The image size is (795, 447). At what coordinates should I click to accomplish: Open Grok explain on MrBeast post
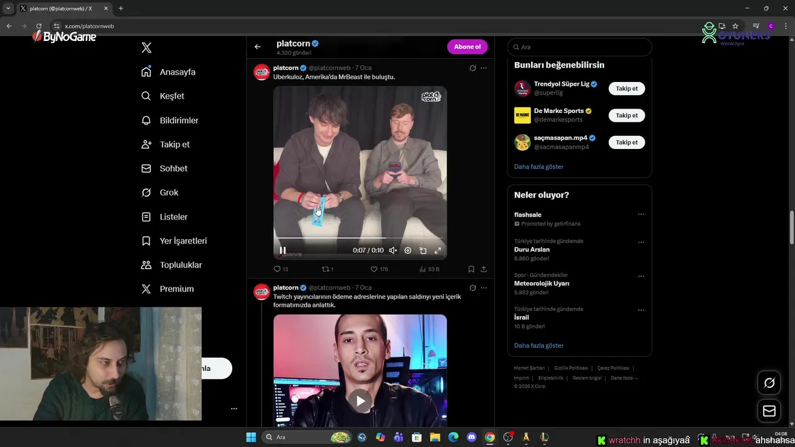point(473,68)
